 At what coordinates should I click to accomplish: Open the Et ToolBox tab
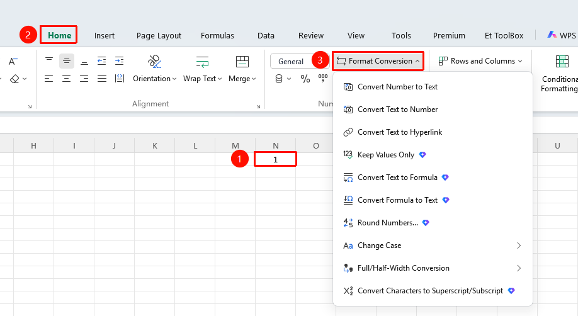[x=504, y=35]
